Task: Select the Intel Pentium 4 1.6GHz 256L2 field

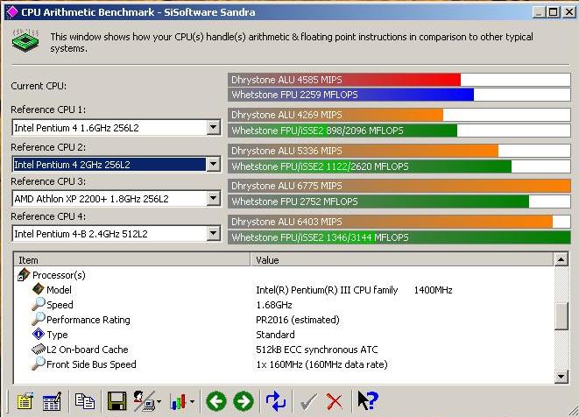Action: coord(117,128)
